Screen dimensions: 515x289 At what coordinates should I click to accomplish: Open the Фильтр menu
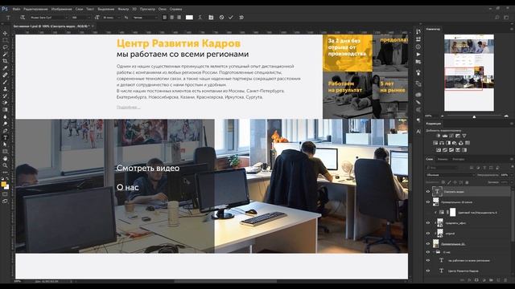(x=123, y=9)
